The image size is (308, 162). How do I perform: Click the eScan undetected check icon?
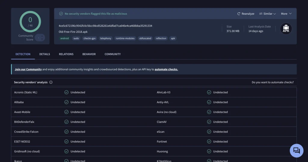(209, 132)
